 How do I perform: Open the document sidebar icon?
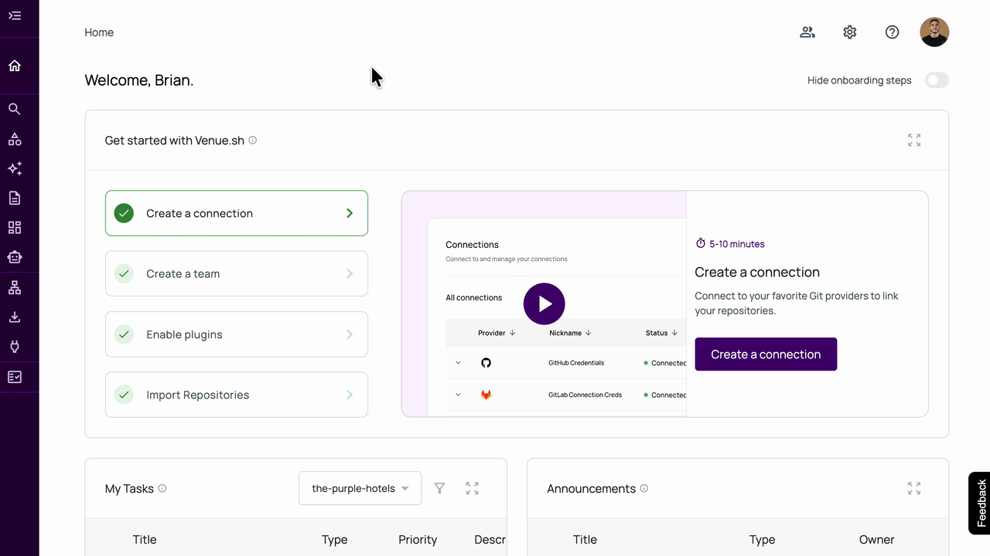pos(15,198)
